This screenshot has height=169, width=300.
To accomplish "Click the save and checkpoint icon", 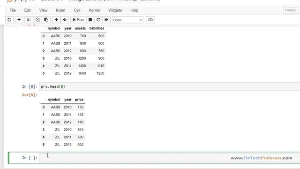I will [x=9, y=20].
